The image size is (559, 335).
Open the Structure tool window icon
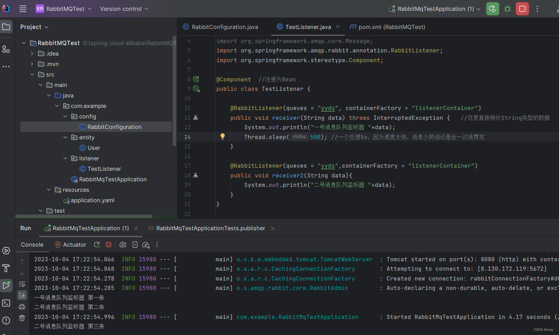tap(6, 49)
